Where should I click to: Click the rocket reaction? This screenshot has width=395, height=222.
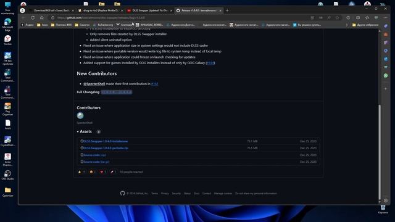pos(114,172)
